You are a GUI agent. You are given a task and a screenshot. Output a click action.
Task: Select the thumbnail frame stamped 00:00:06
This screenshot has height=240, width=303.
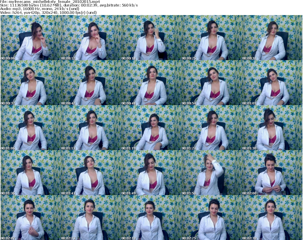coord(31,38)
